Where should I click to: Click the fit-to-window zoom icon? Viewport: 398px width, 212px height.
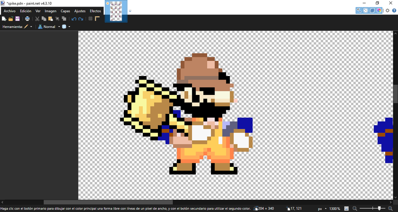pyautogui.click(x=346, y=208)
